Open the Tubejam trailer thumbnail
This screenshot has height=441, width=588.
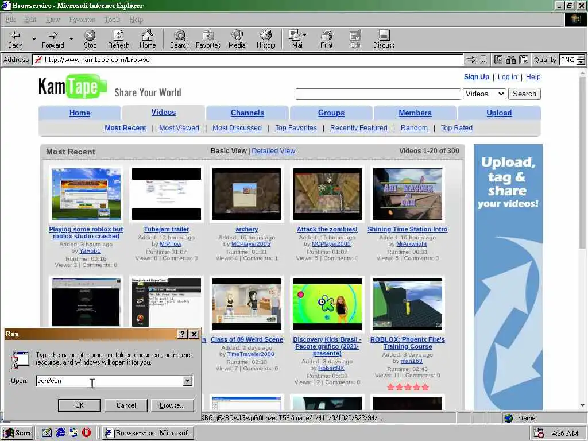167,194
